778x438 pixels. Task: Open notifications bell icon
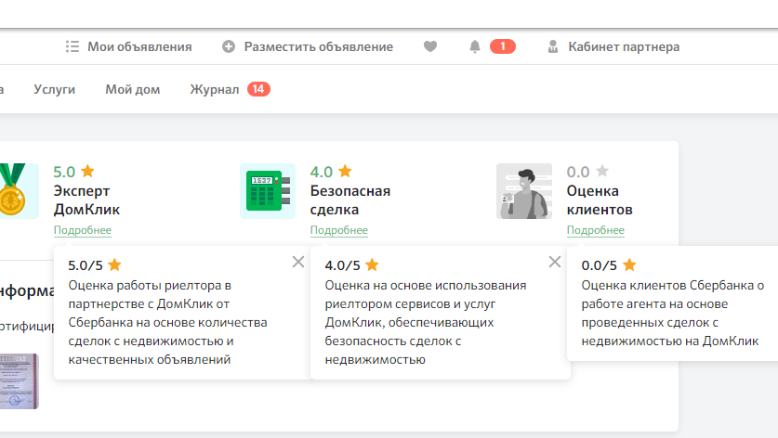pos(475,46)
